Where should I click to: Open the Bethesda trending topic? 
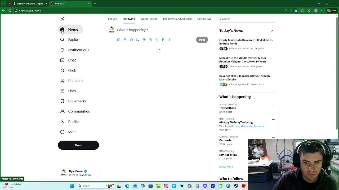click(225, 140)
